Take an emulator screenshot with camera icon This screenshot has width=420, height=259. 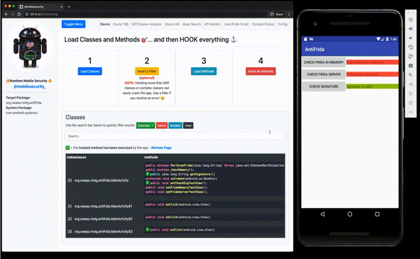coord(411,66)
